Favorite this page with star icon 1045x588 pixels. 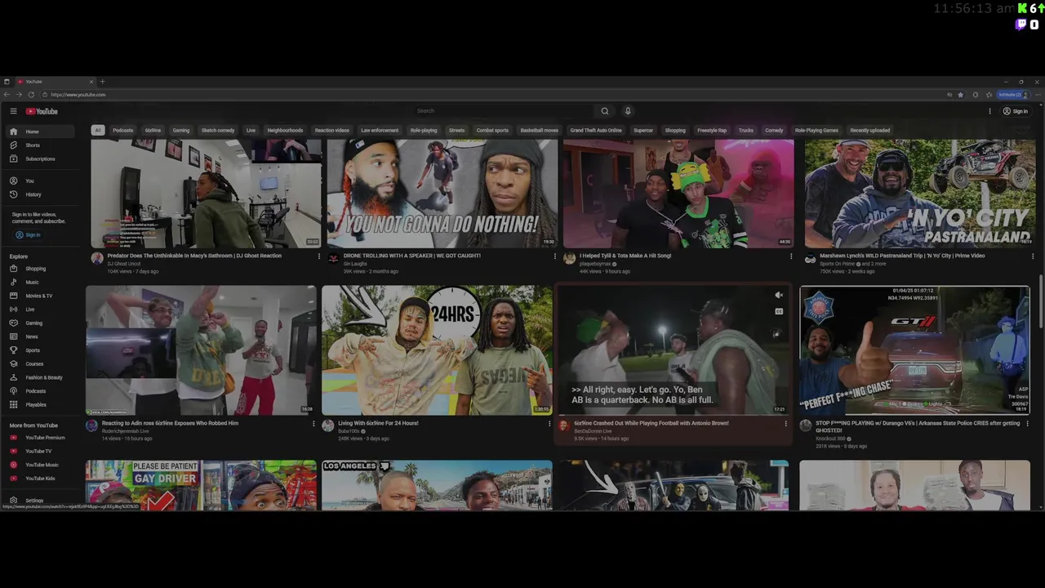(961, 95)
